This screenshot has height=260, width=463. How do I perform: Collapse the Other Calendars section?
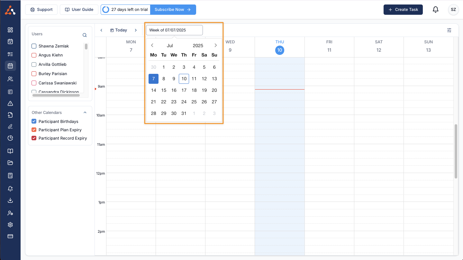85,113
